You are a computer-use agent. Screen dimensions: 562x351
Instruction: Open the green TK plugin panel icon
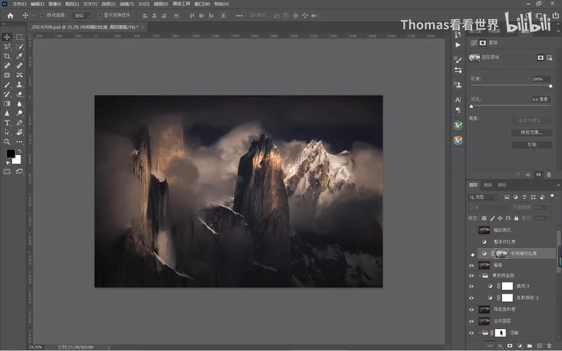click(457, 125)
